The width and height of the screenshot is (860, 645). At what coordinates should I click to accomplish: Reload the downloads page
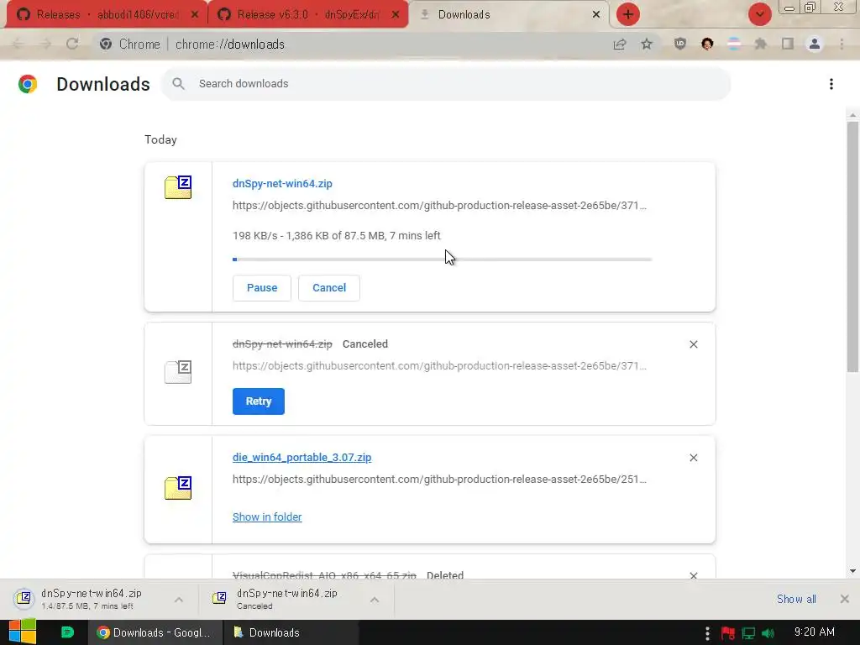(x=72, y=44)
